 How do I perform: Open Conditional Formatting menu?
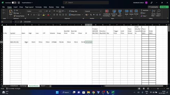click(x=107, y=13)
